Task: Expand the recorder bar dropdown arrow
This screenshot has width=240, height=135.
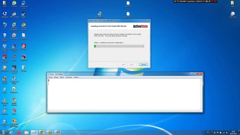Action: point(204,1)
